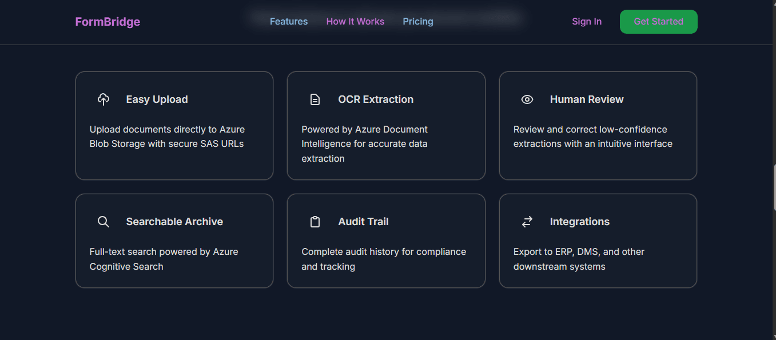Click the OCR Extraction document icon

tap(315, 99)
